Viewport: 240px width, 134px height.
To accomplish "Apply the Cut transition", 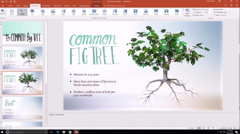I will click(x=32, y=12).
